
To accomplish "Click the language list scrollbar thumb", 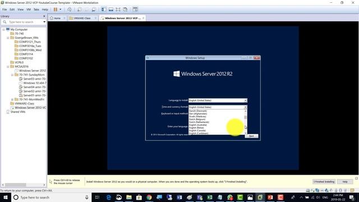I will [246, 117].
